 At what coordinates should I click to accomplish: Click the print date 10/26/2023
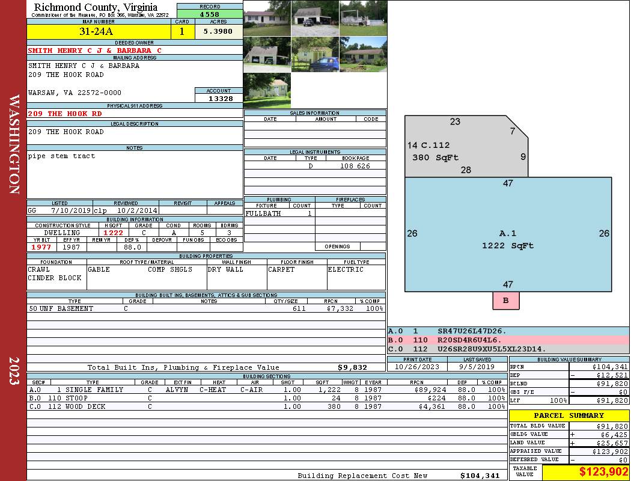tap(417, 367)
